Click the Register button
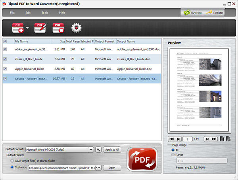 [x=215, y=13]
